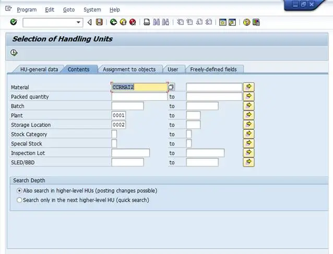Click the First Page icon

tap(180, 22)
